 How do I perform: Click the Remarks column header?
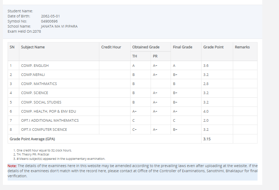click(242, 47)
